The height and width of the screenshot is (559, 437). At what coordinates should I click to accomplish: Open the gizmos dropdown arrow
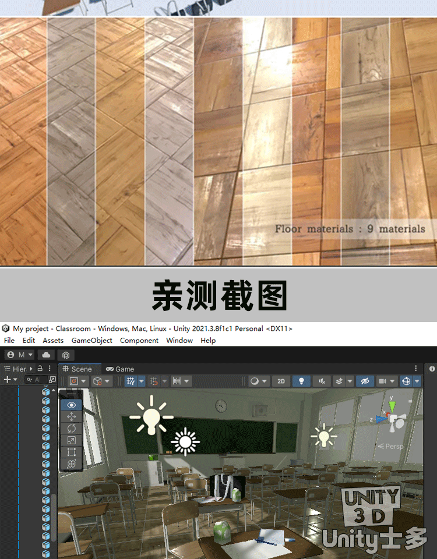tap(417, 381)
